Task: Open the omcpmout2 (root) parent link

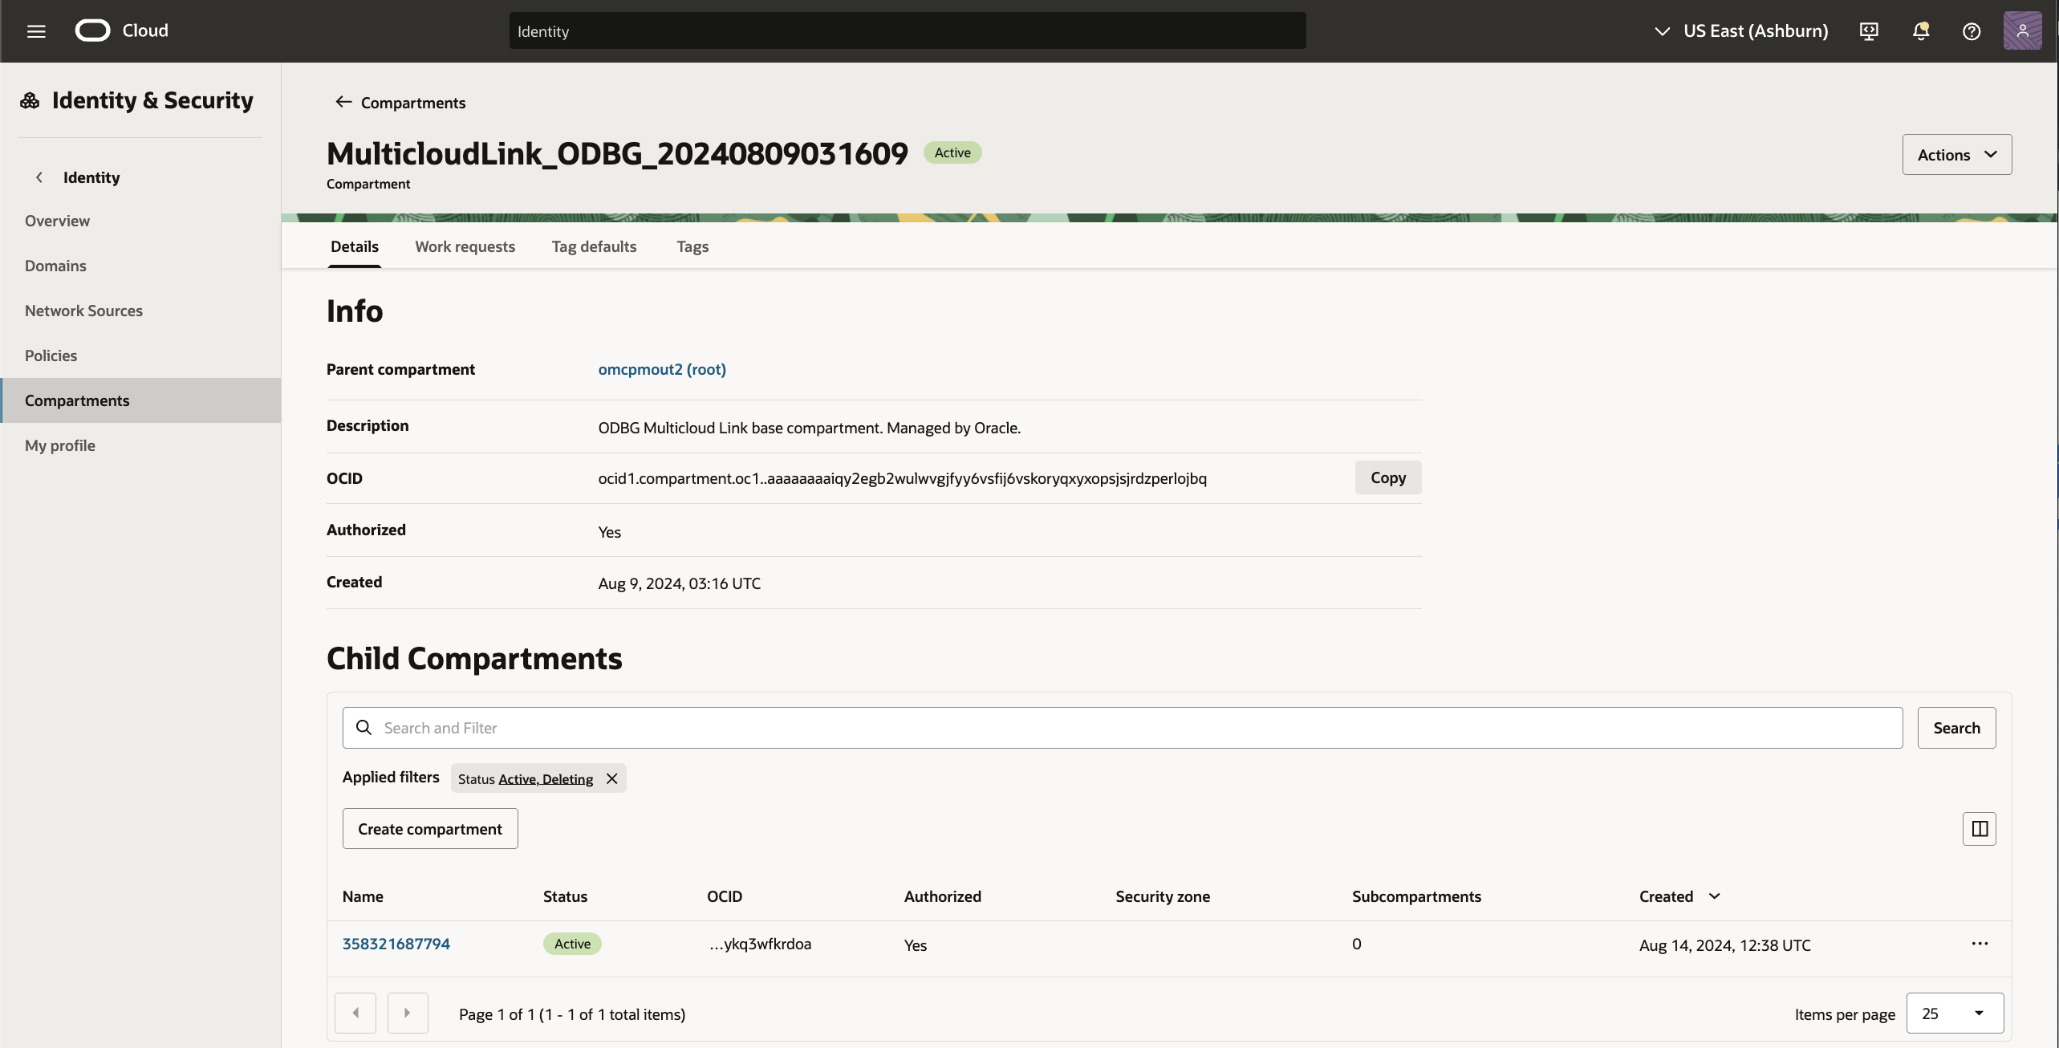Action: coord(661,369)
